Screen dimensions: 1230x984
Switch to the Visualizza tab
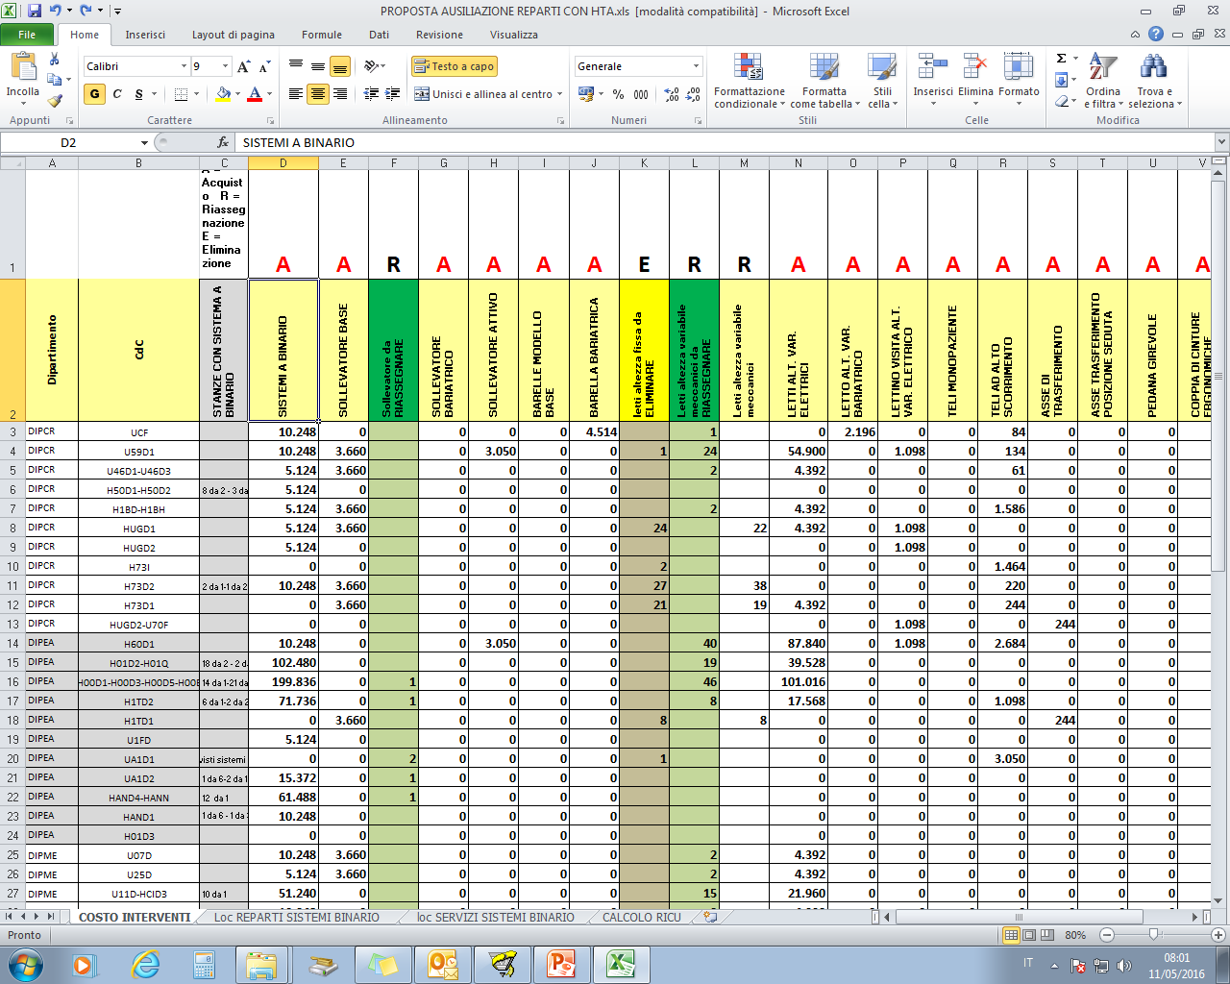coord(514,35)
